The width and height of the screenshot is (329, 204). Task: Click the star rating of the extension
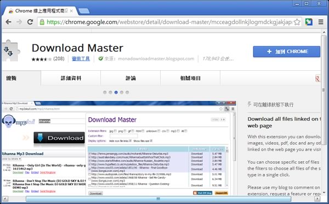(x=42, y=59)
